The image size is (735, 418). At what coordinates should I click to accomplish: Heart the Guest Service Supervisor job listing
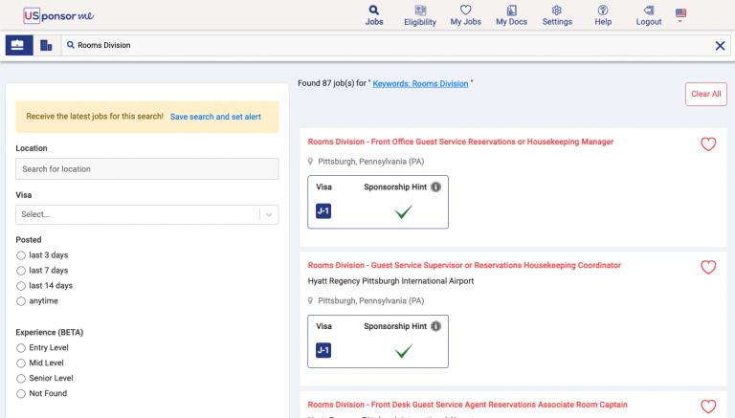point(708,268)
